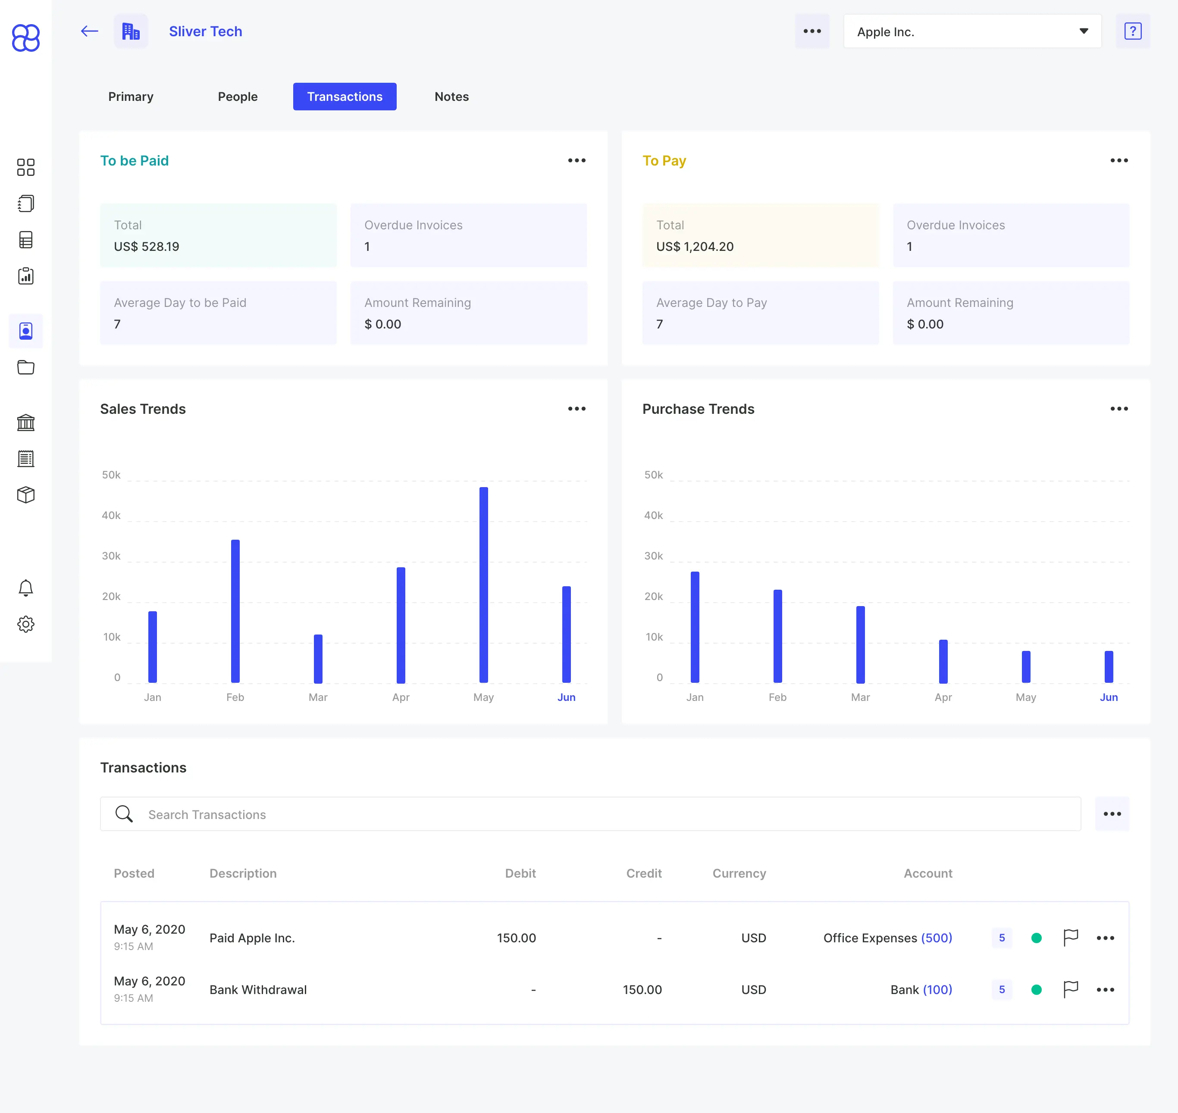Click green status dot on Bank Withdrawal row
This screenshot has height=1113, width=1178.
(1036, 989)
